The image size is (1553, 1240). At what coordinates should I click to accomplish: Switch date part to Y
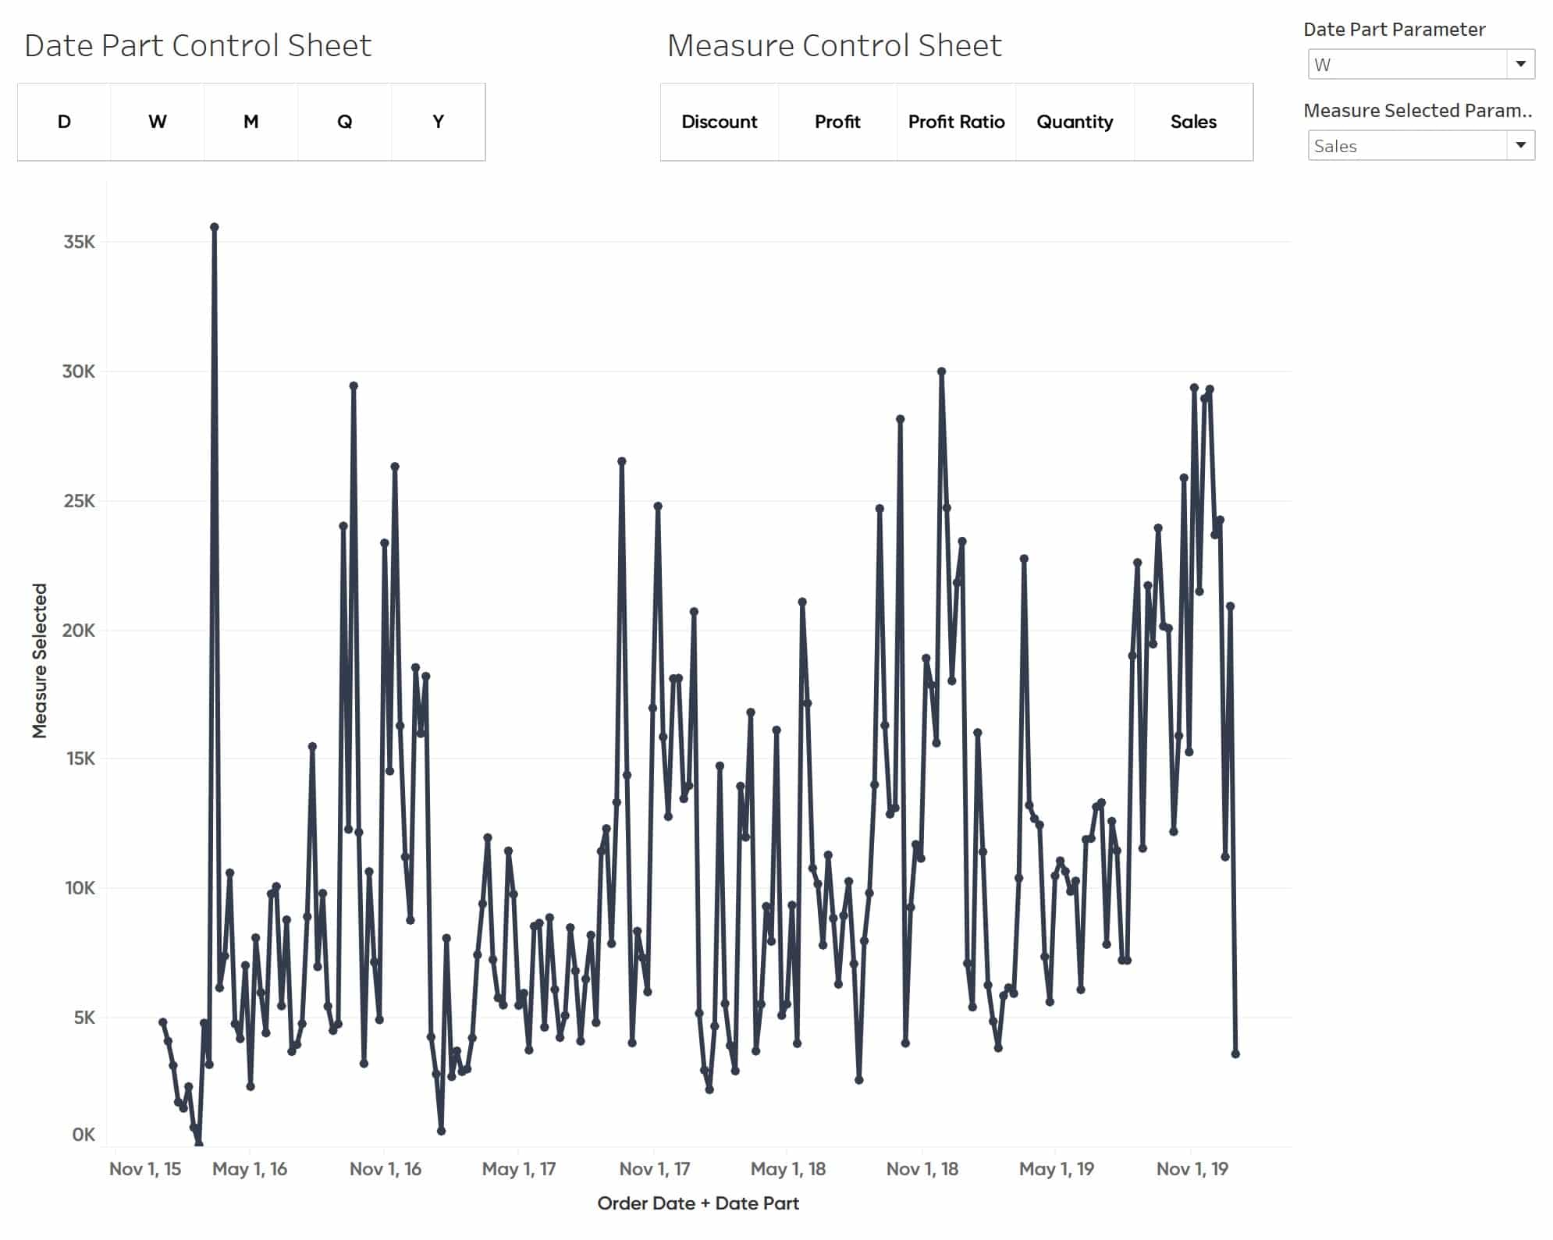(x=439, y=122)
